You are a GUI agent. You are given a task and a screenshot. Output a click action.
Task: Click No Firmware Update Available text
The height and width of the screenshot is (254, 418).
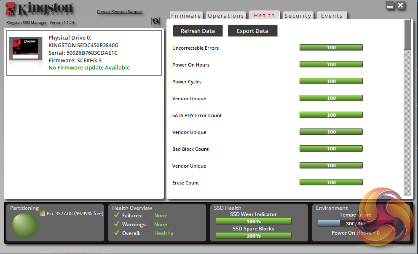89,68
